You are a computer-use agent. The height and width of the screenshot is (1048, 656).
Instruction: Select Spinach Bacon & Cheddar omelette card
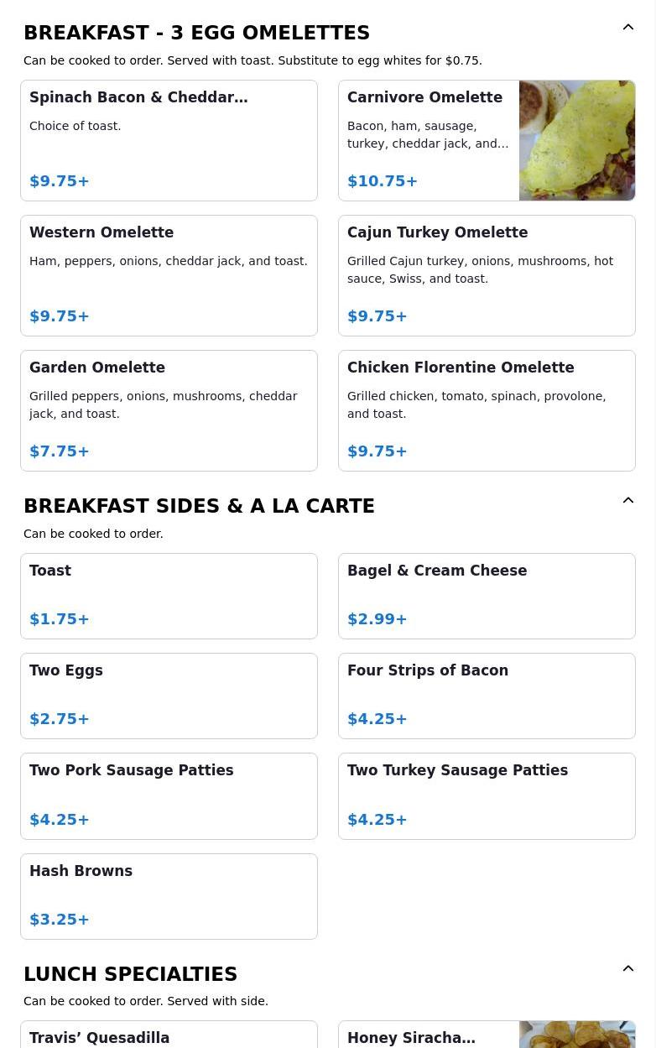(169, 140)
